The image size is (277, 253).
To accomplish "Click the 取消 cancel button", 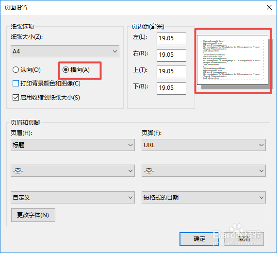I will [x=244, y=239].
